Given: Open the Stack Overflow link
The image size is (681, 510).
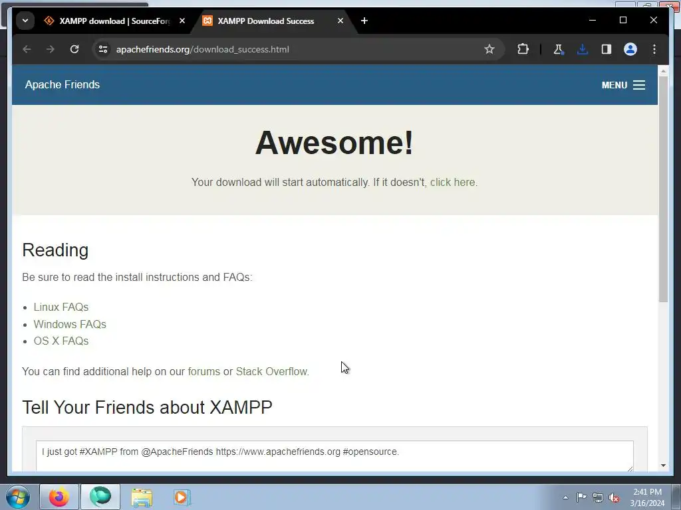Looking at the screenshot, I should [x=271, y=372].
